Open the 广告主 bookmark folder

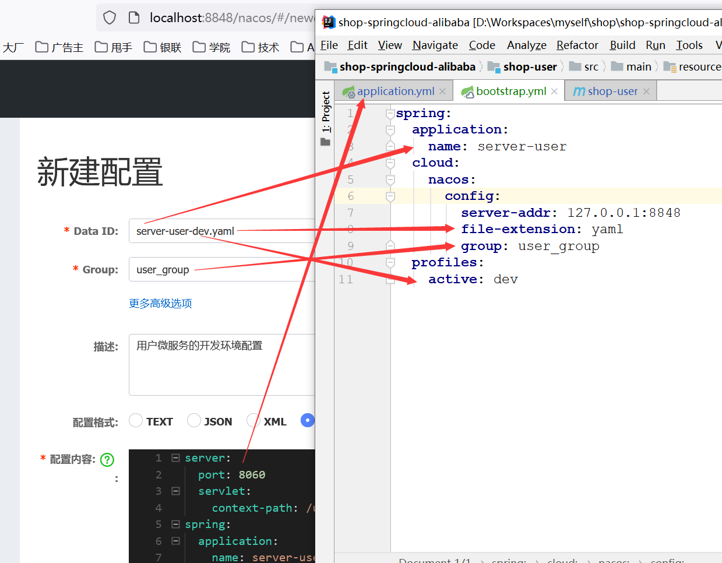point(59,47)
